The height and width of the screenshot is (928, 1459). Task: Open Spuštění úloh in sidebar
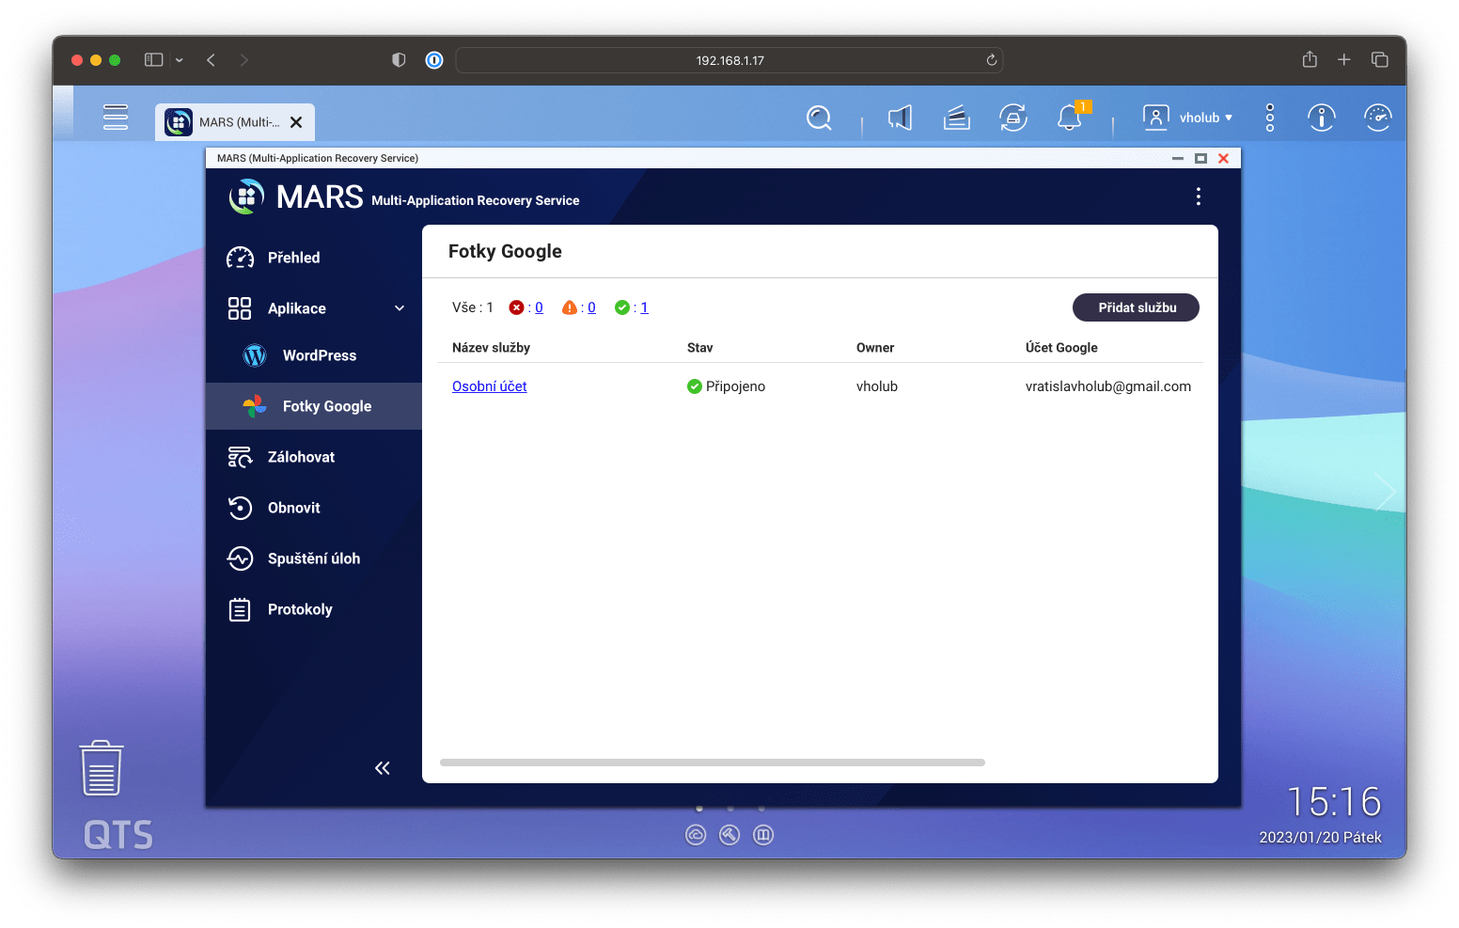[x=314, y=558]
